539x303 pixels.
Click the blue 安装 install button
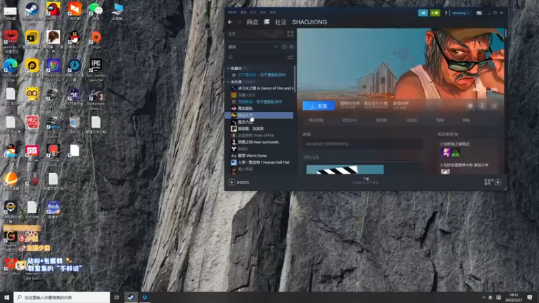[x=318, y=106]
